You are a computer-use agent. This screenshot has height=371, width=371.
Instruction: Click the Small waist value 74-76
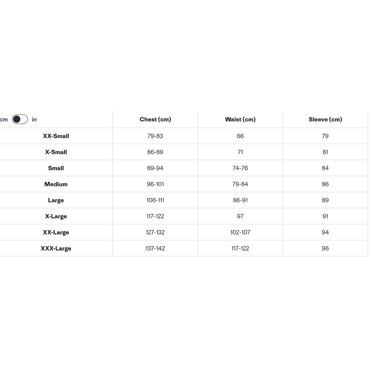point(240,168)
